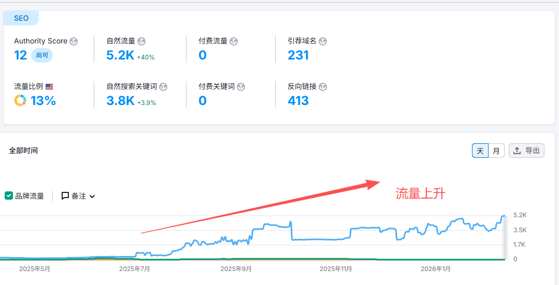Select the SEO tab
Screen dimensions: 559x285
click(21, 18)
